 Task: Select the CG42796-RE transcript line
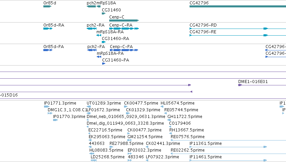click(x=238, y=35)
